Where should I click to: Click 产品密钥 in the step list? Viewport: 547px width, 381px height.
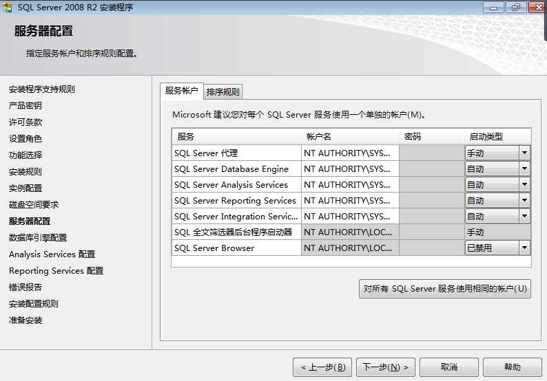coord(25,105)
